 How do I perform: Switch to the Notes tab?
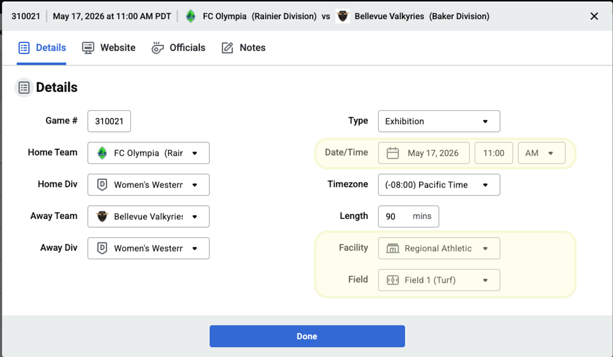coord(244,48)
